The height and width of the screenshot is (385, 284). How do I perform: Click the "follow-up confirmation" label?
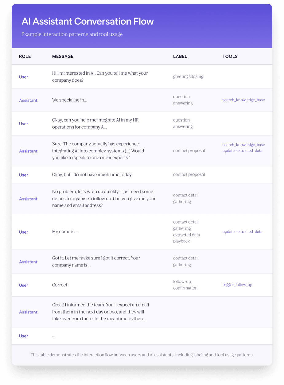185,285
